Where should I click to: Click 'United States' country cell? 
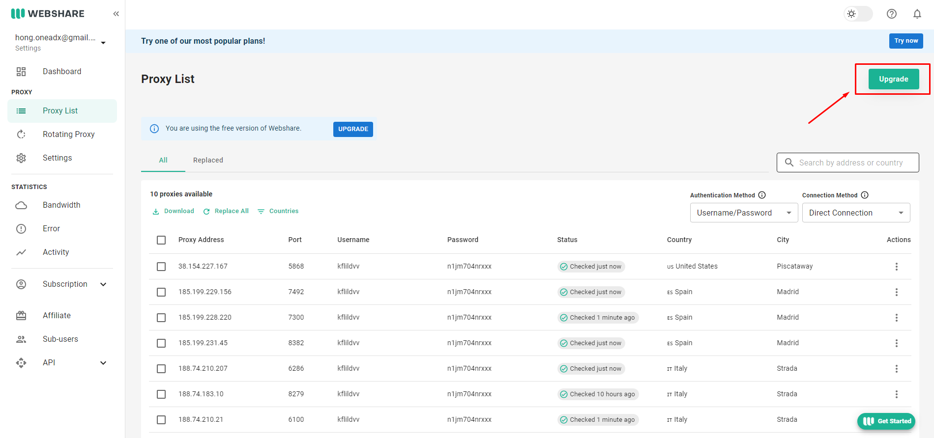[x=692, y=267]
